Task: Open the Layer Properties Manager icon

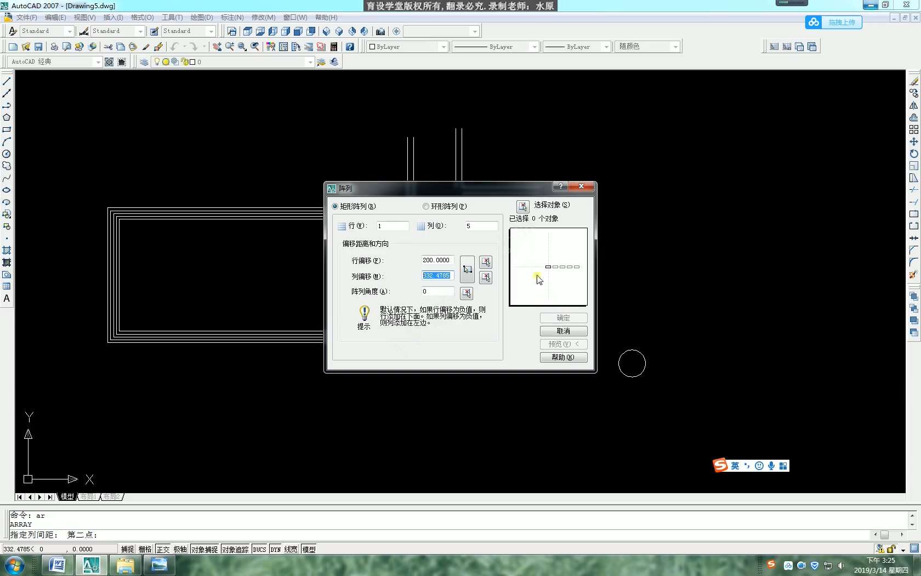Action: point(144,62)
